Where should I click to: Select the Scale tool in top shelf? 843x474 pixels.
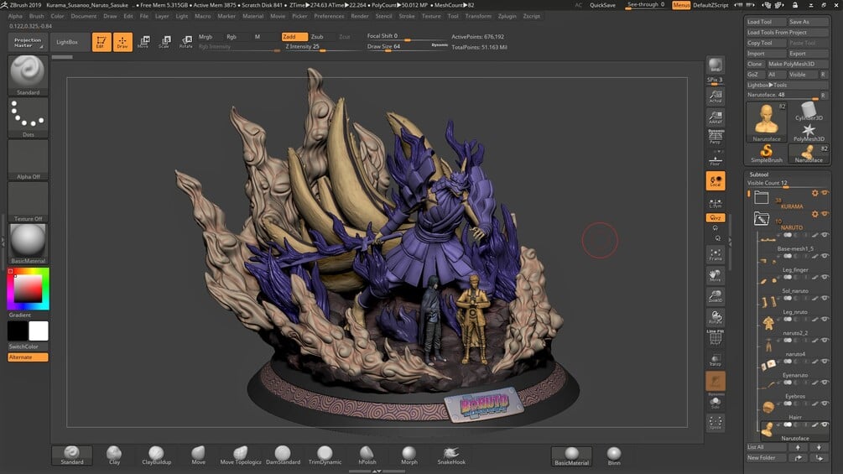point(165,42)
